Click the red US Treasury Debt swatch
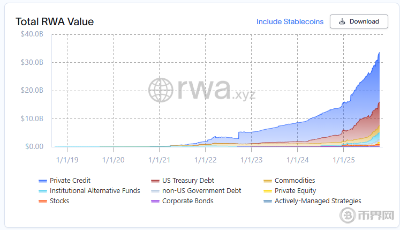Image resolution: width=400 pixels, height=230 pixels. coord(155,181)
